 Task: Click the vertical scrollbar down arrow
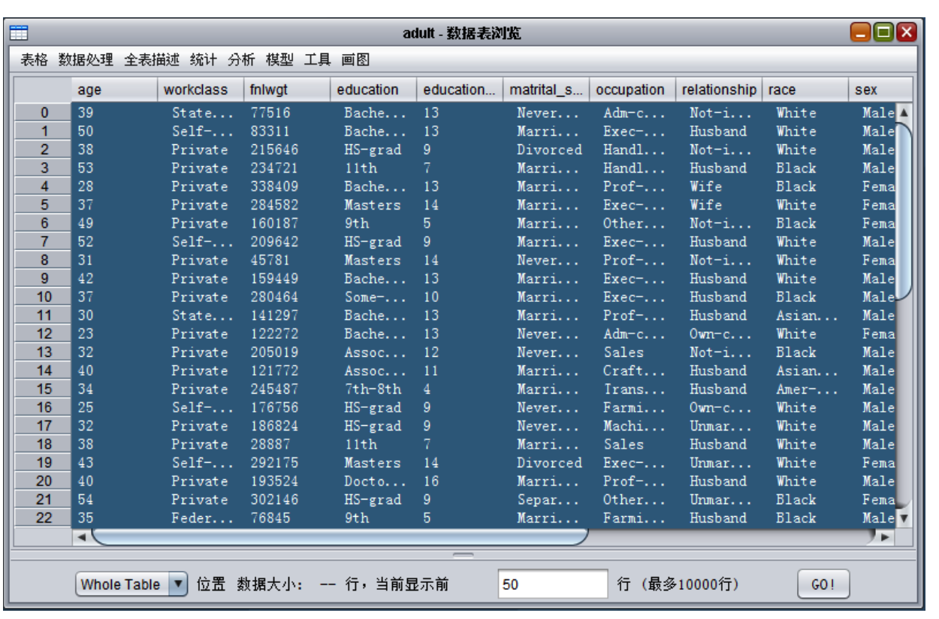[904, 518]
